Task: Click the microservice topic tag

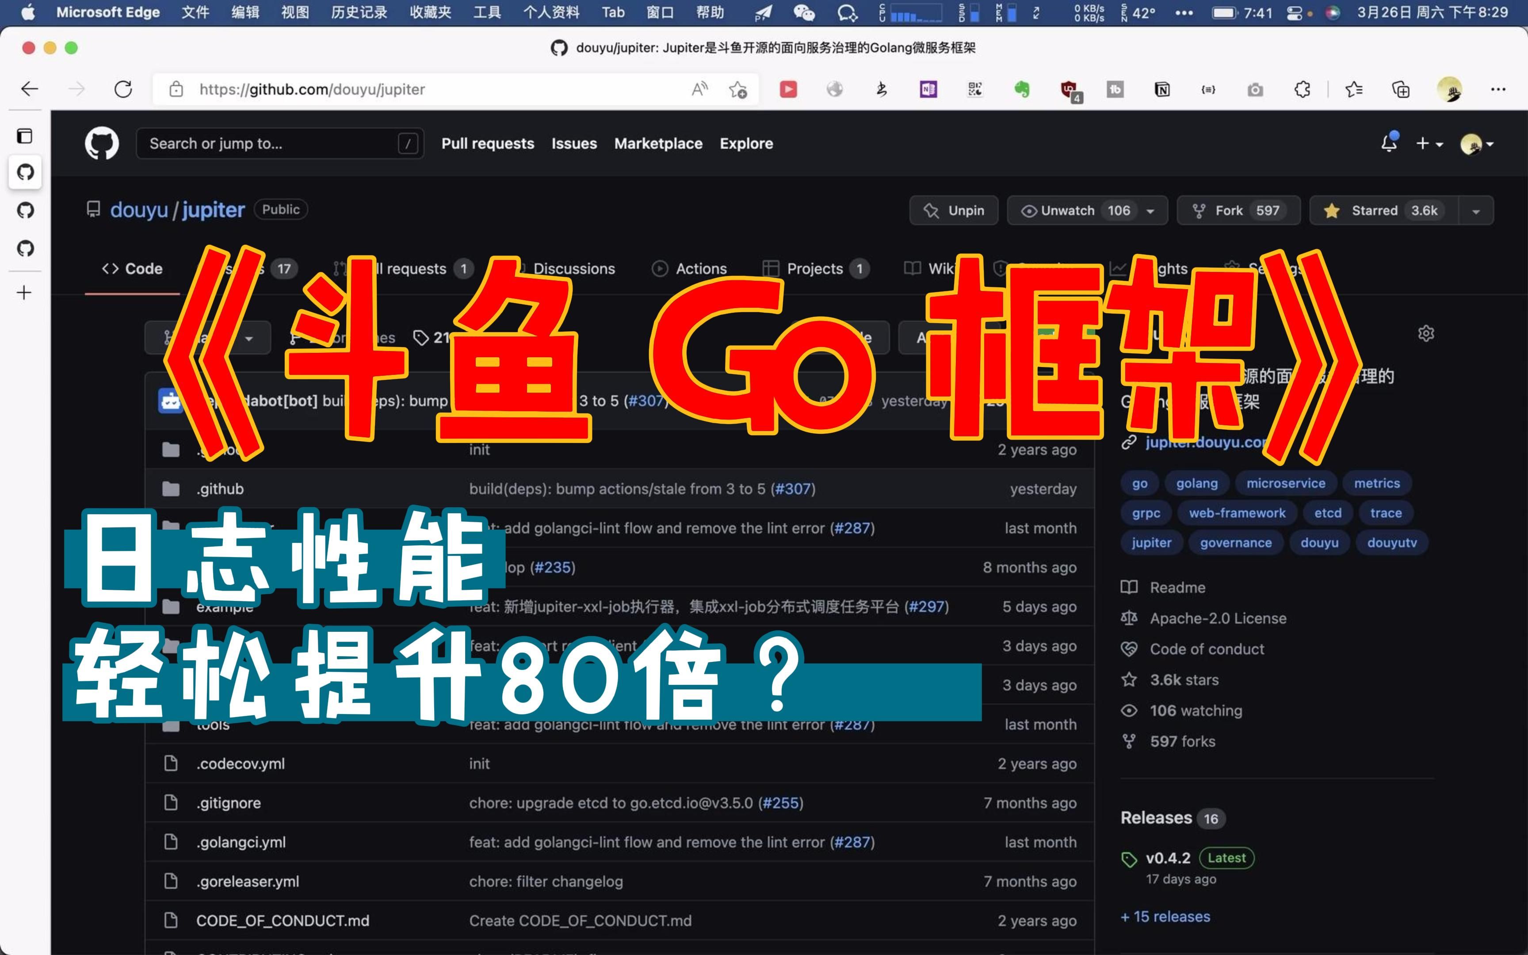Action: pos(1286,483)
